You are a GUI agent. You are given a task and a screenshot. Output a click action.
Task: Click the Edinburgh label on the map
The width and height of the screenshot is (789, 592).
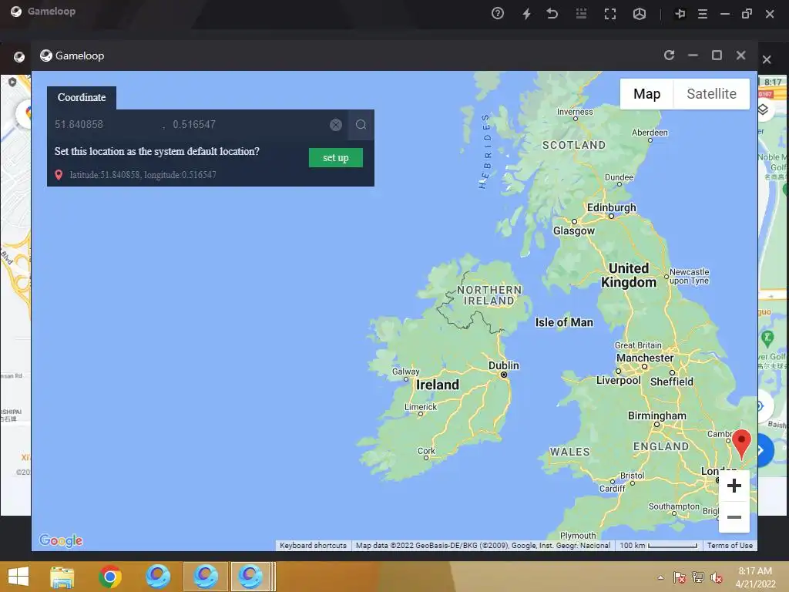(611, 207)
